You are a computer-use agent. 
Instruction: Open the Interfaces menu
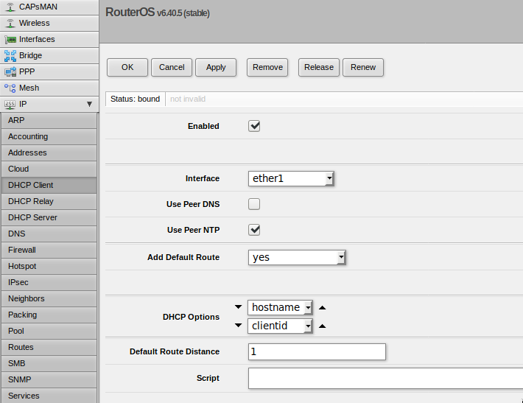pos(49,39)
